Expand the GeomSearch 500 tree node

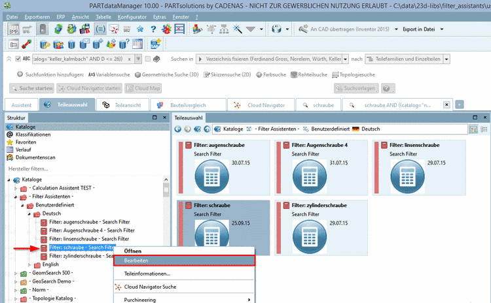15,273
